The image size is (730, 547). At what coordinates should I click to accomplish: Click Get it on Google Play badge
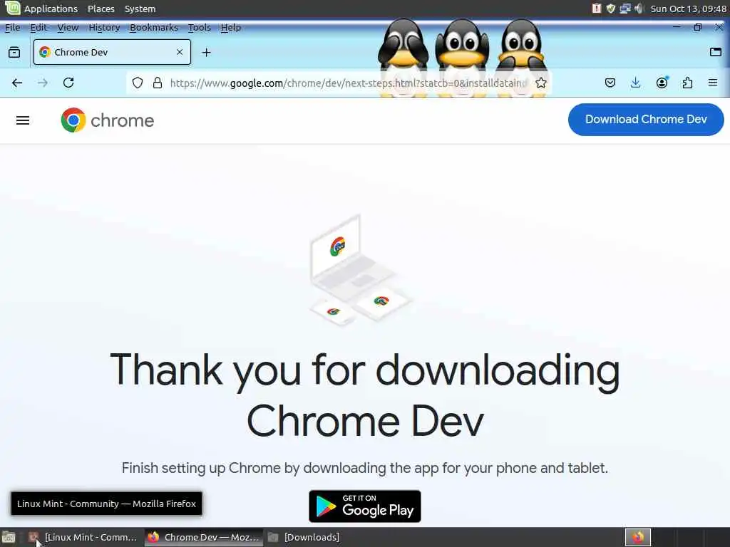tap(364, 506)
